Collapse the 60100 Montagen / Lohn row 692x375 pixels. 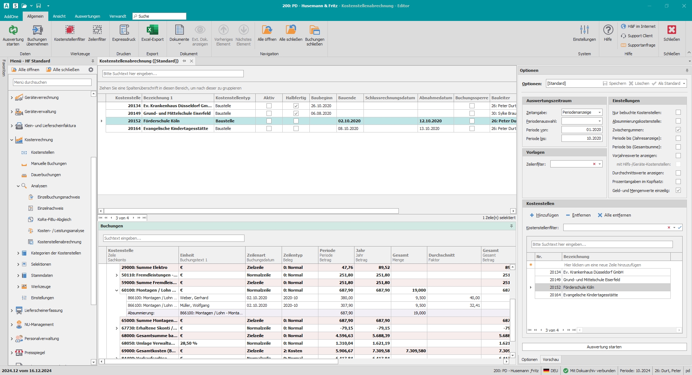coord(116,291)
